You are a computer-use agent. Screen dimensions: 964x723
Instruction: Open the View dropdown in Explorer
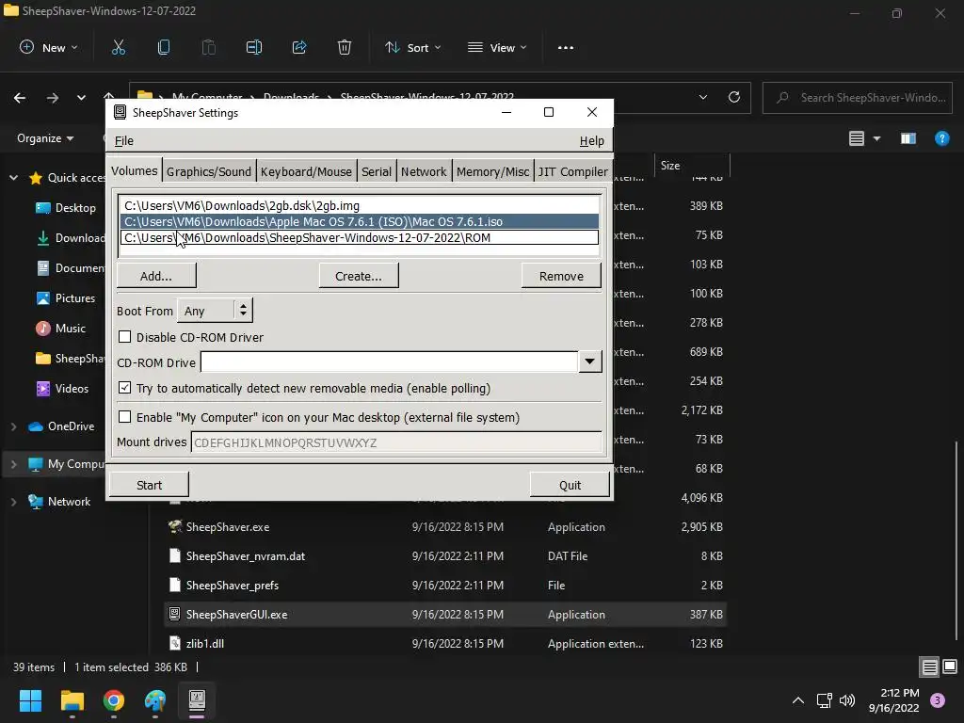(497, 47)
